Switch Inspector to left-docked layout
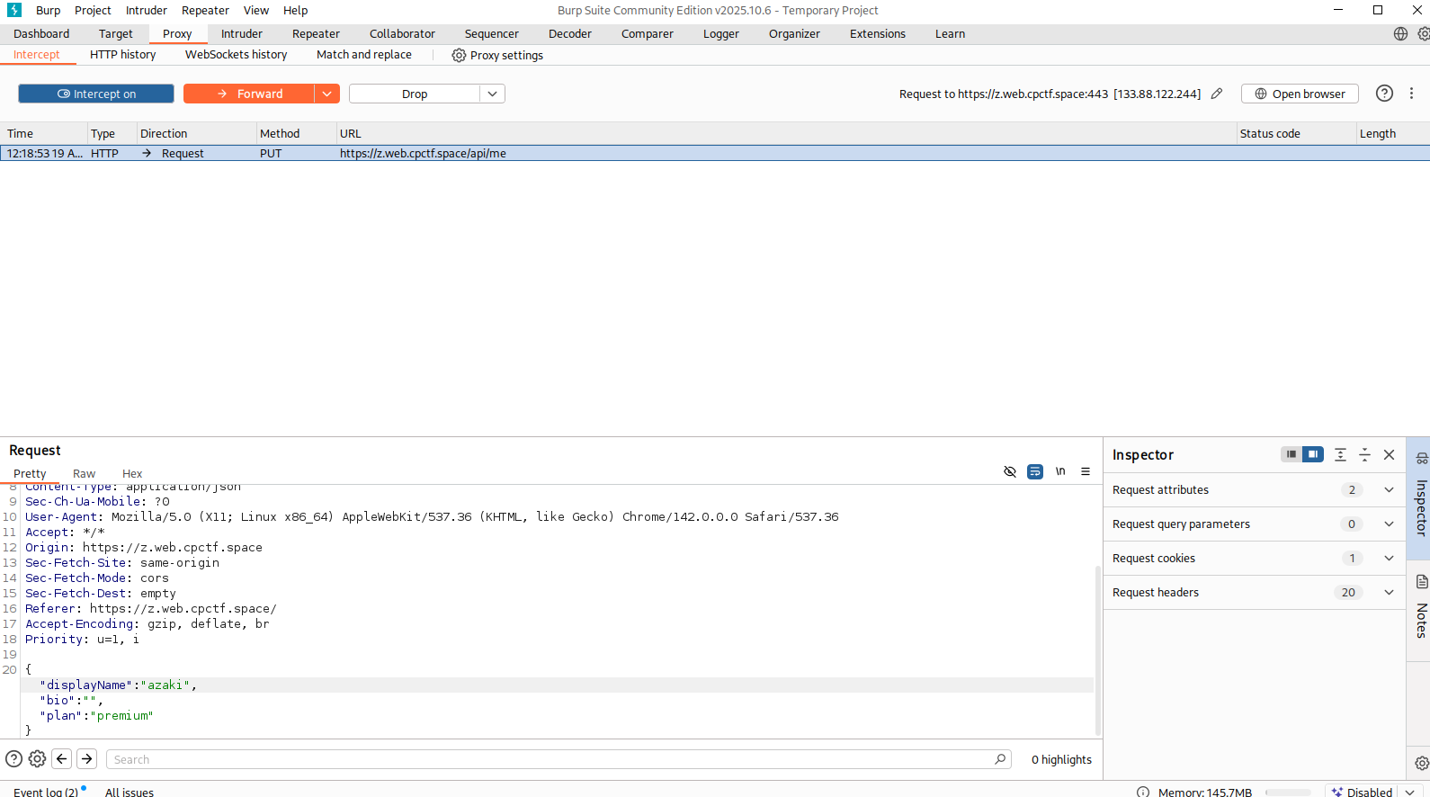This screenshot has height=797, width=1430. [1291, 454]
